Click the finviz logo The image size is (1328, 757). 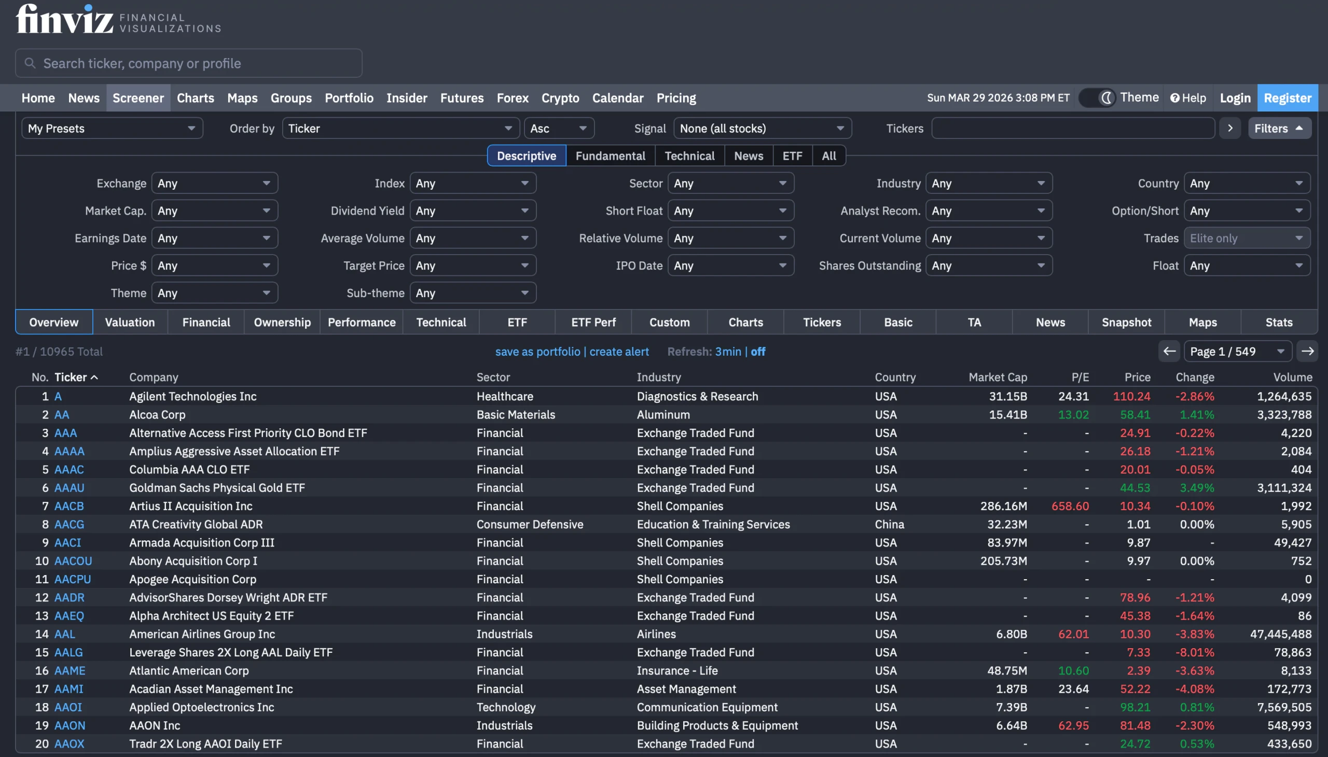(65, 20)
